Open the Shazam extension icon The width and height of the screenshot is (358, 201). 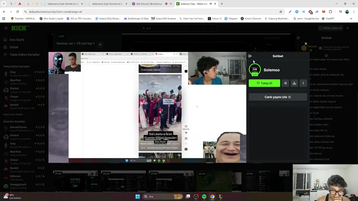pos(297,12)
